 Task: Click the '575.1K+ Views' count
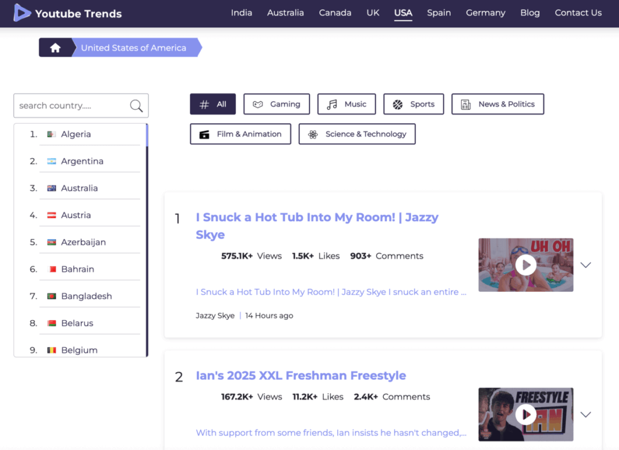coord(251,256)
